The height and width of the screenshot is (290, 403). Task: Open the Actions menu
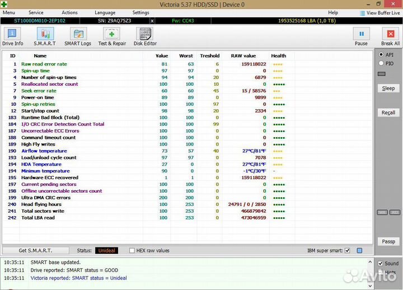point(69,12)
